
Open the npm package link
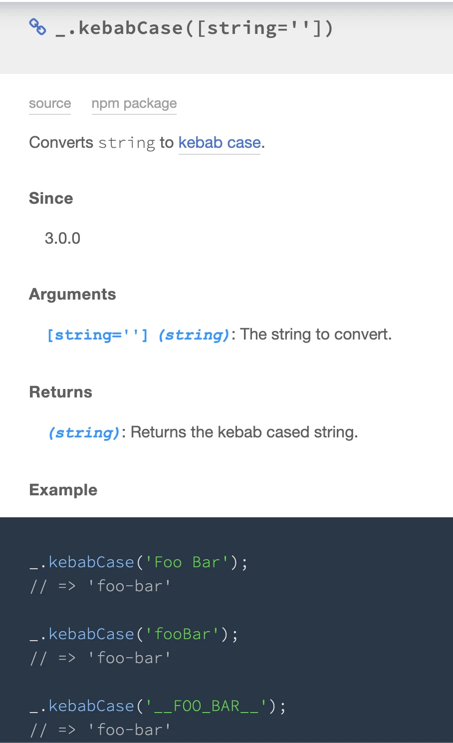[x=134, y=103]
